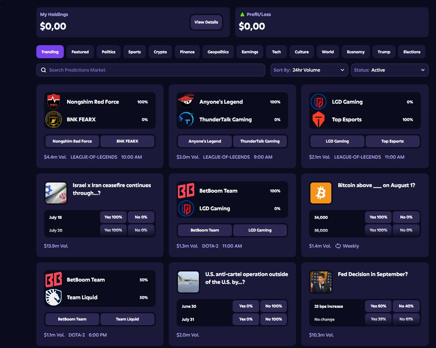This screenshot has height=348, width=436.
Task: Open the Status Active dropdown
Action: point(390,70)
